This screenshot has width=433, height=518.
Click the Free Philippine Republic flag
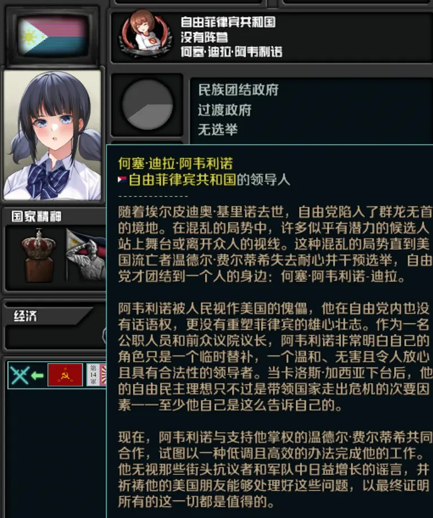53,36
